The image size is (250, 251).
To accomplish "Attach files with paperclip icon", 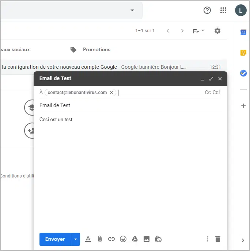I will click(100, 239).
